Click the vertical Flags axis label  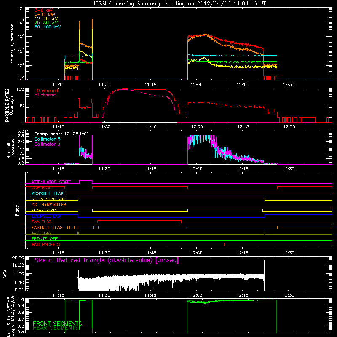17,210
